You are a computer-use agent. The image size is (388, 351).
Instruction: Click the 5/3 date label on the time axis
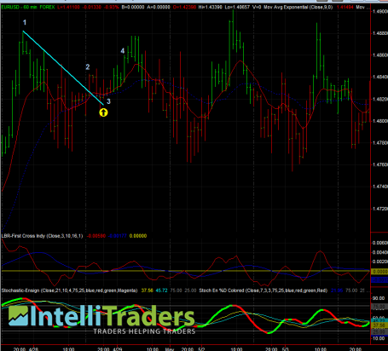pos(286,349)
